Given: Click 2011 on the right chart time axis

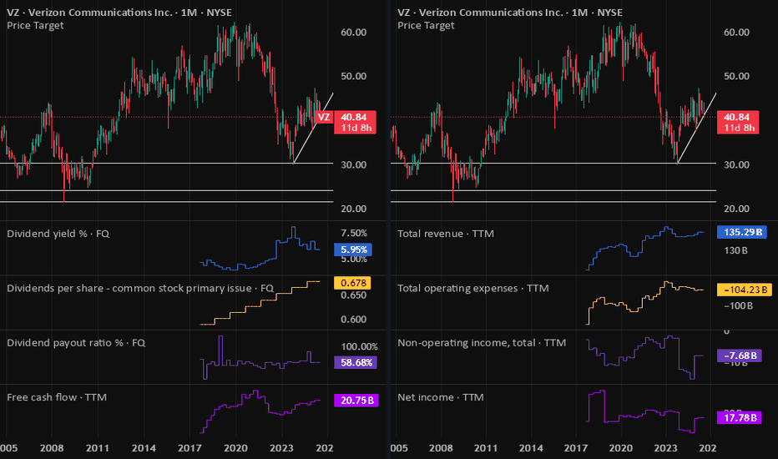Looking at the screenshot, I should [x=486, y=448].
